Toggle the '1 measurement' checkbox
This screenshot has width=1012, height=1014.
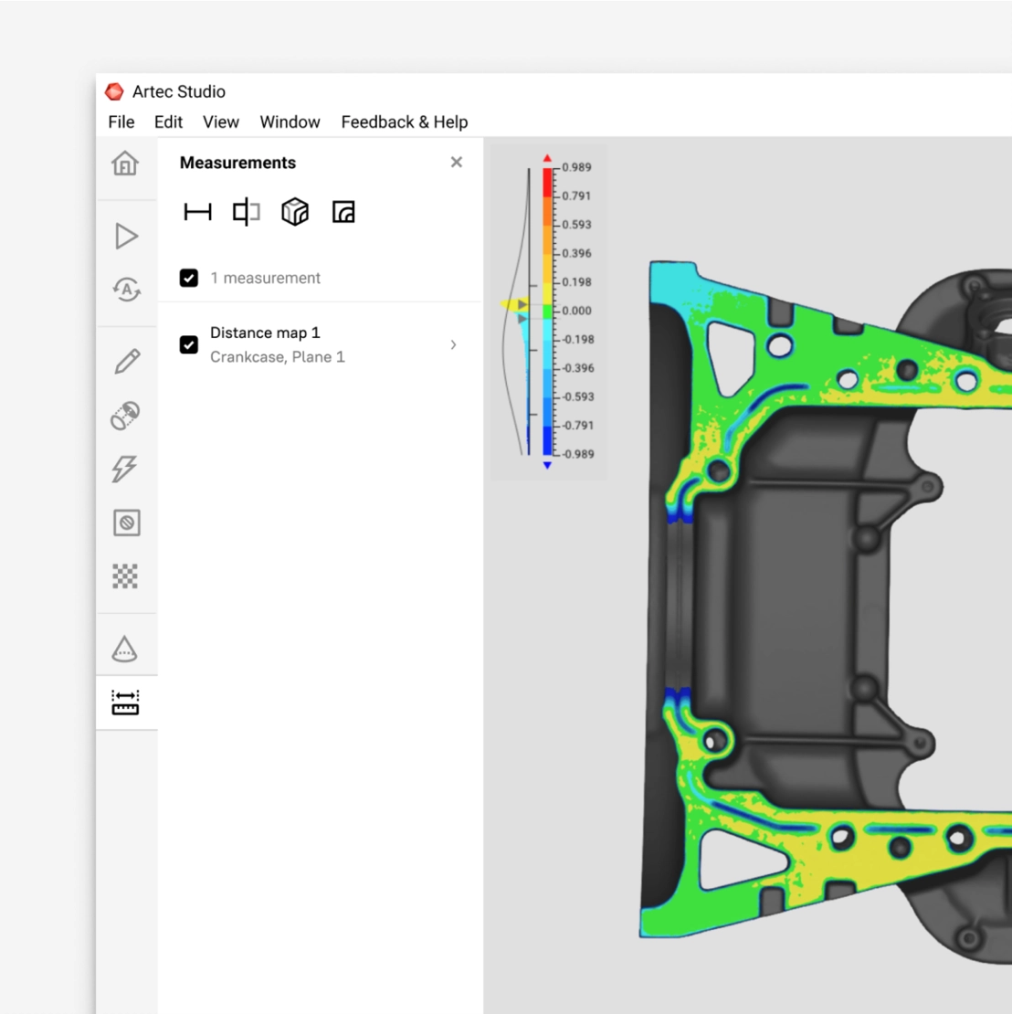(x=189, y=278)
